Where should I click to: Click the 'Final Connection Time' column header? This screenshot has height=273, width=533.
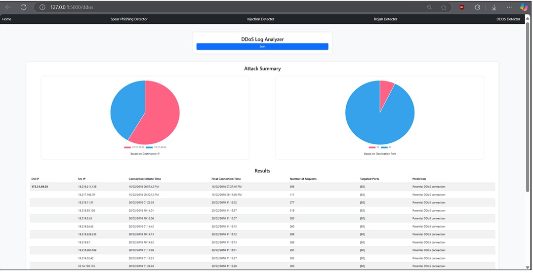tap(226, 179)
